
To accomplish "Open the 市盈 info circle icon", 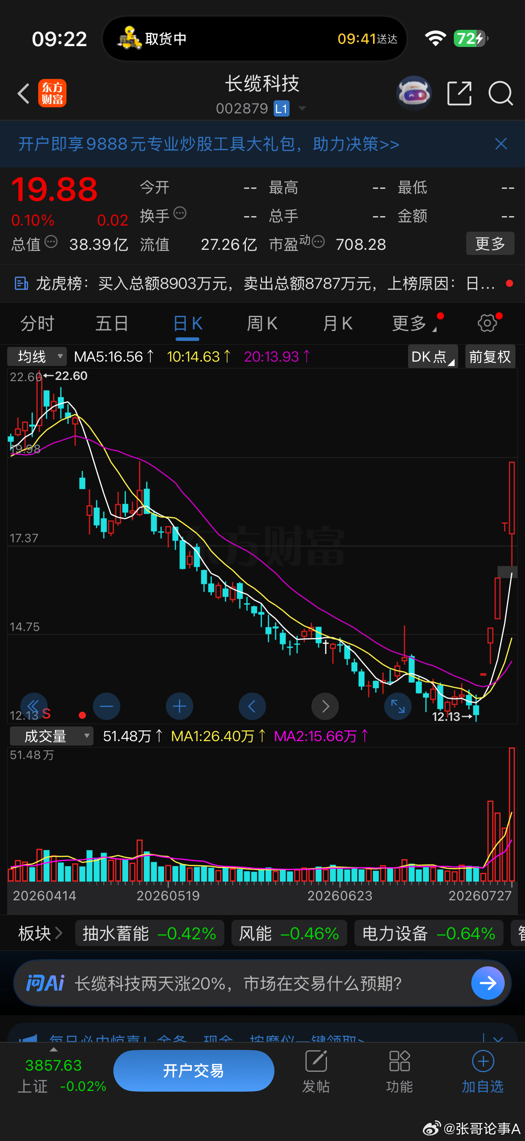I will 318,242.
